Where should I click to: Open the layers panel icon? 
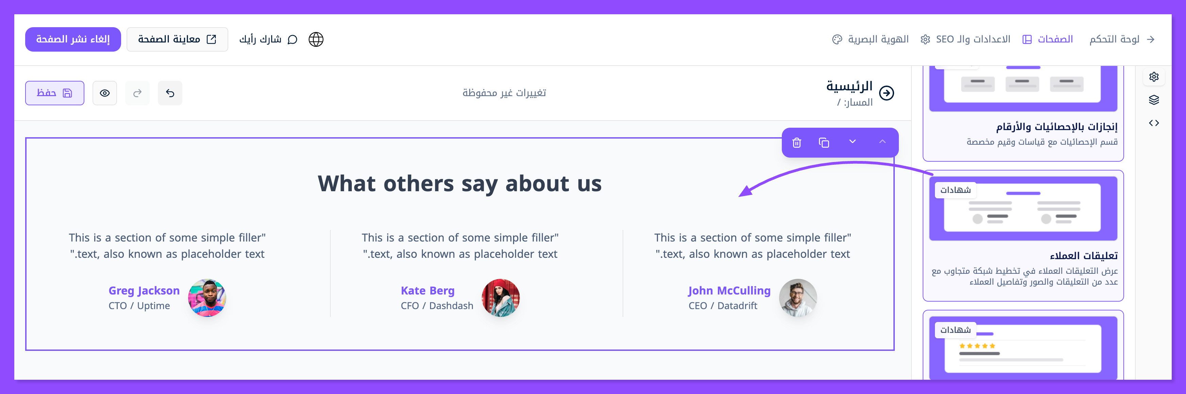click(1153, 100)
